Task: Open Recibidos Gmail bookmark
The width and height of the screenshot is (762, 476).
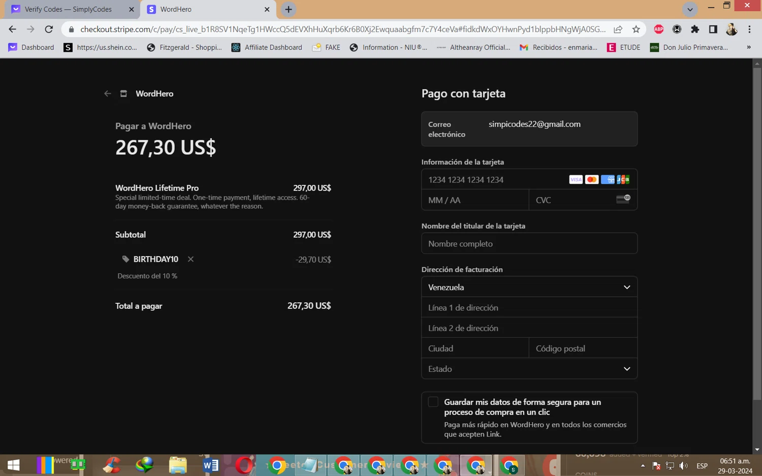Action: pos(558,47)
